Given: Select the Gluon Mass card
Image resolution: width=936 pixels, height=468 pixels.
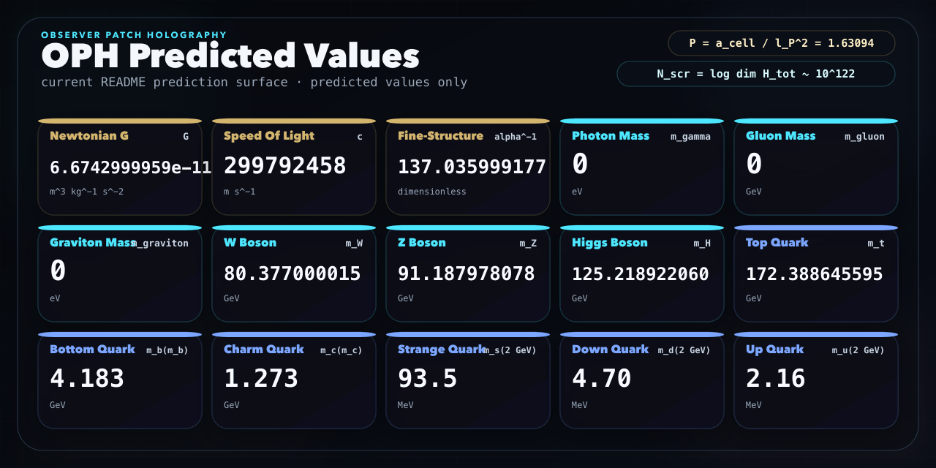Looking at the screenshot, I should coord(815,167).
